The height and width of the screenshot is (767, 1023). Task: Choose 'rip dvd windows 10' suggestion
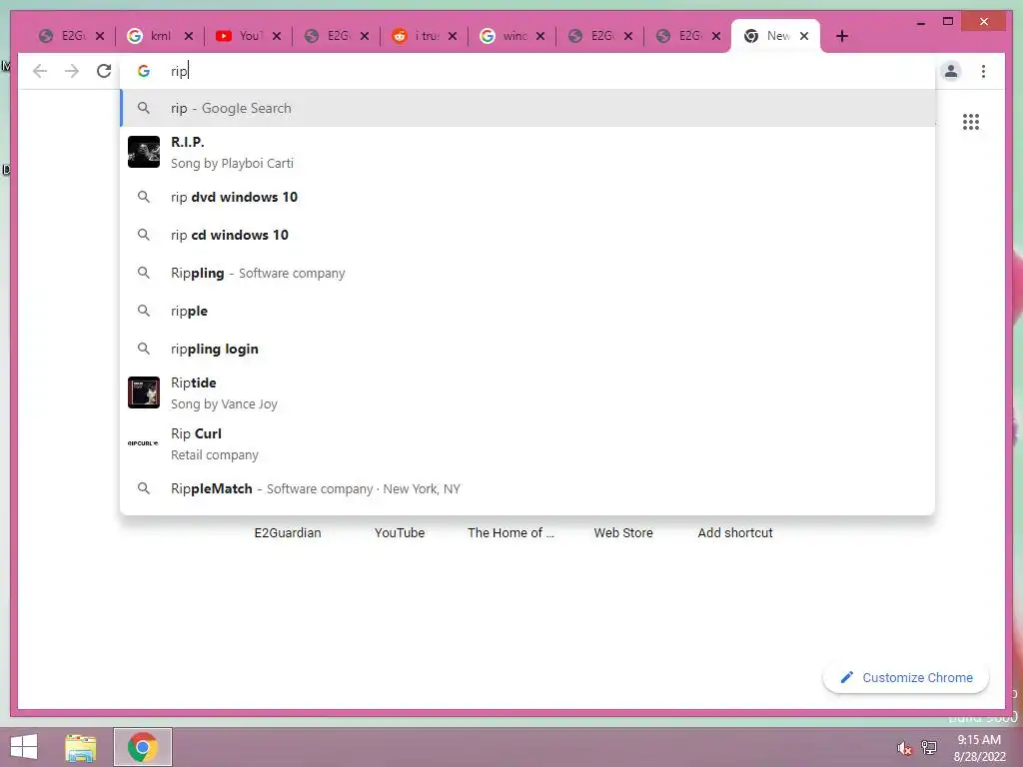click(527, 197)
